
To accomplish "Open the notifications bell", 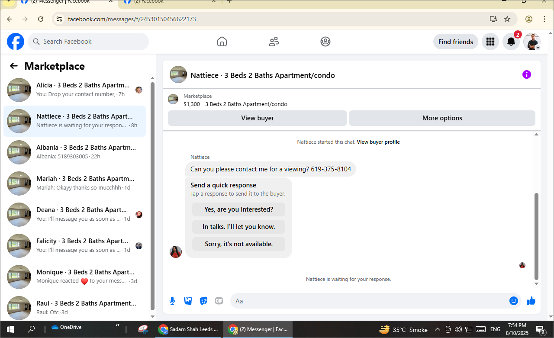I will click(x=511, y=42).
